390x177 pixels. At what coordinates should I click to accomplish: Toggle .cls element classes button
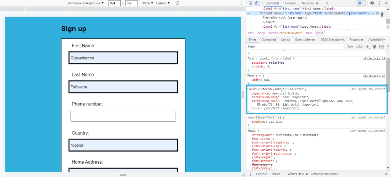[x=359, y=47]
